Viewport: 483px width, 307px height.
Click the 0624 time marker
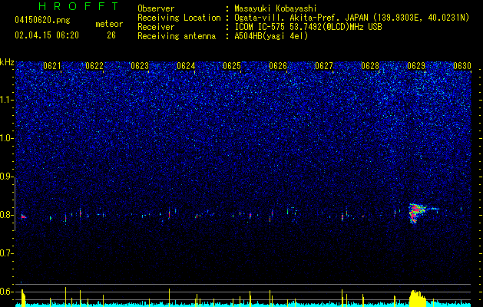(x=186, y=66)
